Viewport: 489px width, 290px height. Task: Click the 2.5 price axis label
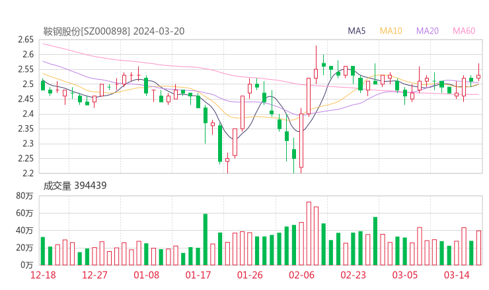(x=28, y=84)
